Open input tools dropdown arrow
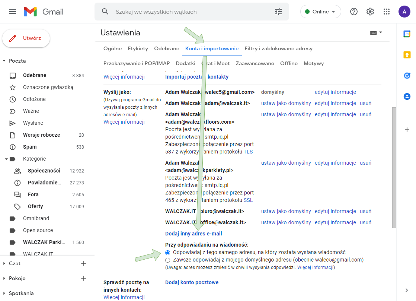 click(x=381, y=32)
